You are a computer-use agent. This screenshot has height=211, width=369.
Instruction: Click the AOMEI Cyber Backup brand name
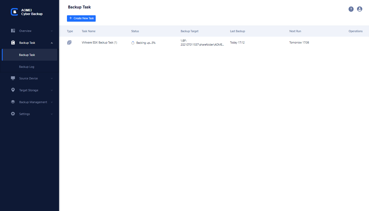point(32,12)
